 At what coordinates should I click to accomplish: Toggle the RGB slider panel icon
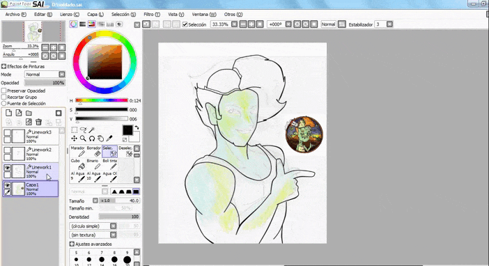[82, 24]
